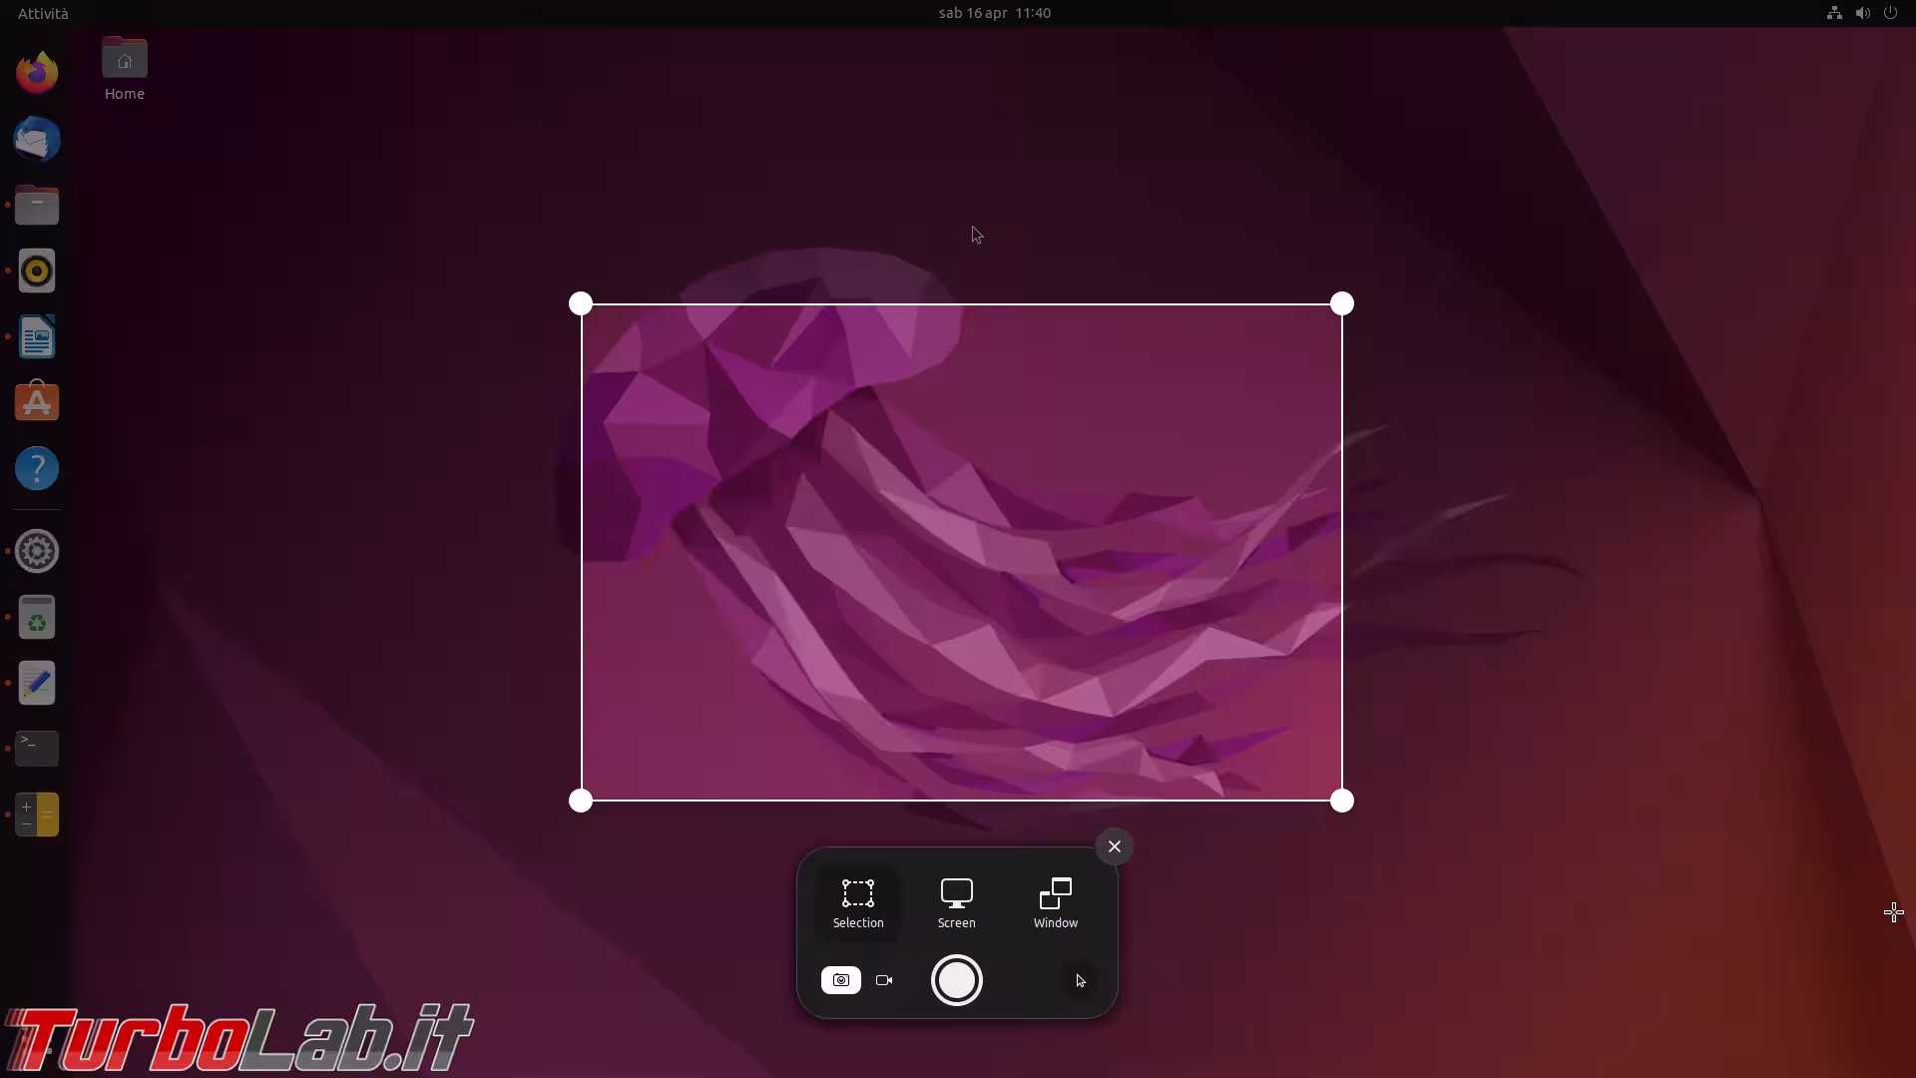Choose Window capture mode

coord(1055,902)
